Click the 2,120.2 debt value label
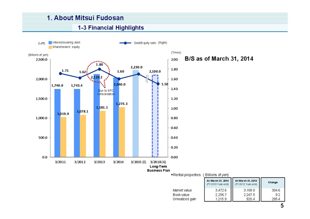This screenshot has height=219, width=310. (x=96, y=77)
